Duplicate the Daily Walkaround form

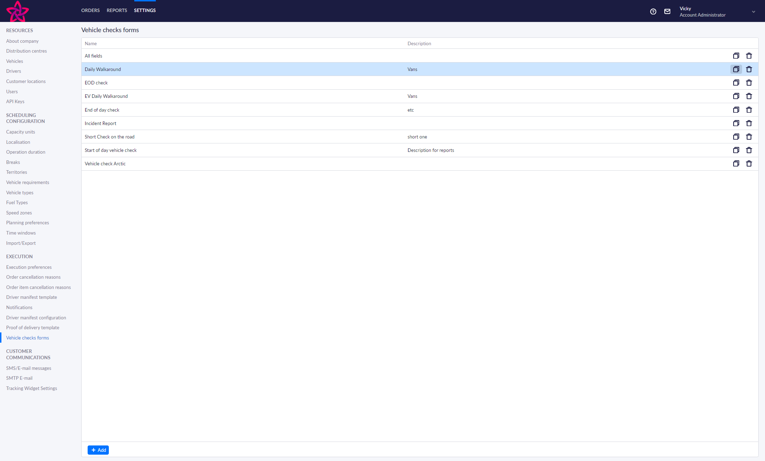click(736, 69)
